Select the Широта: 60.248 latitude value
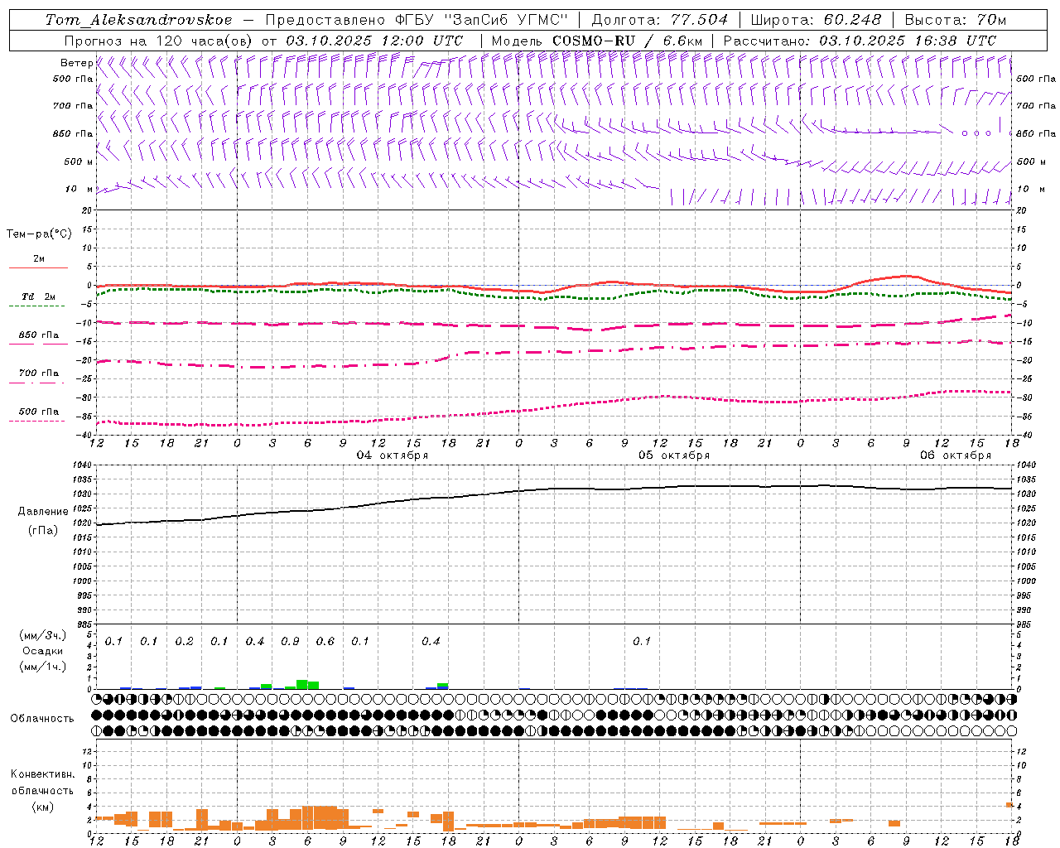Image resolution: width=1060 pixels, height=848 pixels. click(816, 20)
